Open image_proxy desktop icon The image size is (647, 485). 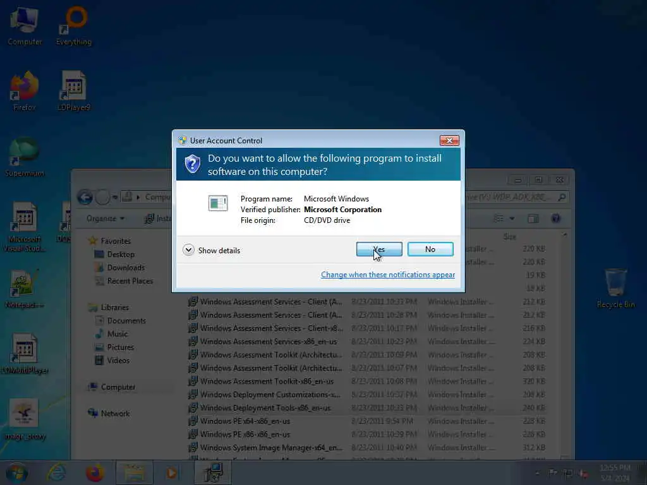pyautogui.click(x=25, y=420)
